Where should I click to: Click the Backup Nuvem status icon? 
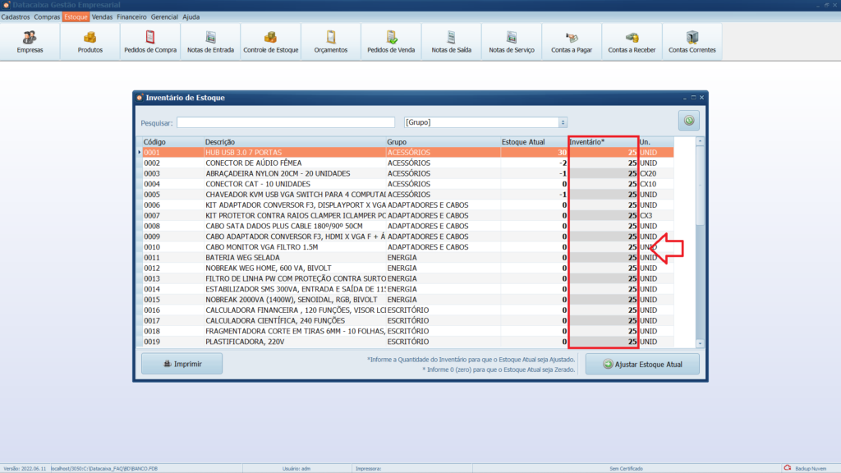[x=787, y=467]
